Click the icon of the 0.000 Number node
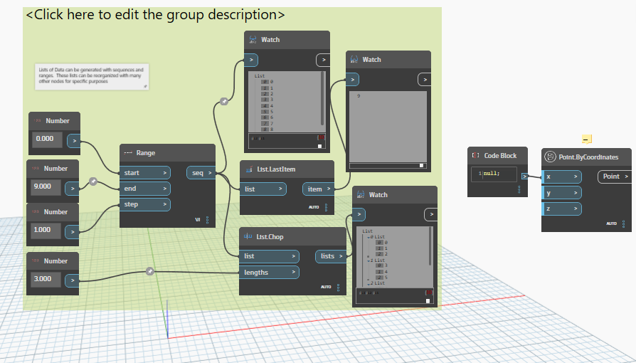The width and height of the screenshot is (636, 363). tap(37, 120)
